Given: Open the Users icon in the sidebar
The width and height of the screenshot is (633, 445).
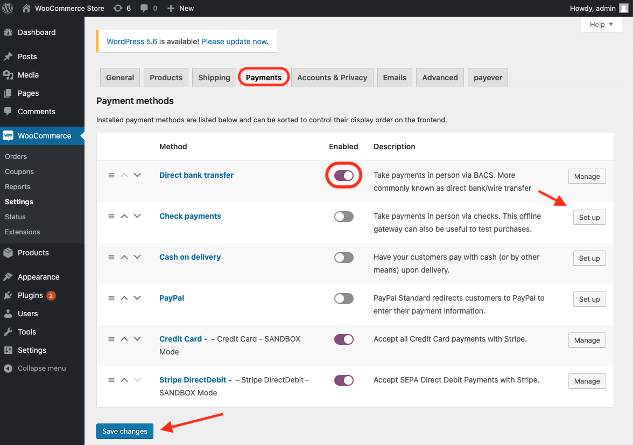Looking at the screenshot, I should click(8, 314).
